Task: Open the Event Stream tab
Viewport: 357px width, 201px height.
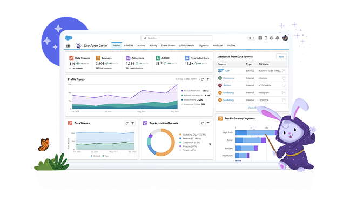Action: (x=168, y=45)
